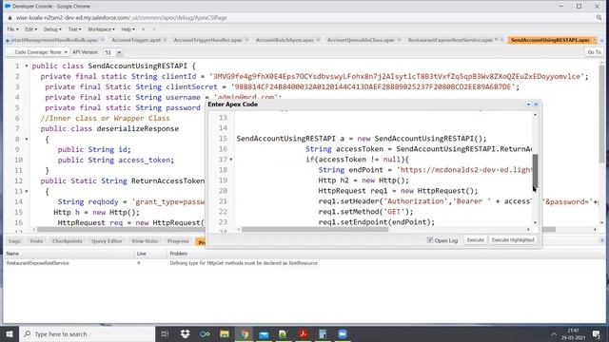Switch to the AccountTrigger.apxt tab
Image resolution: width=609 pixels, height=342 pixels.
pos(136,40)
